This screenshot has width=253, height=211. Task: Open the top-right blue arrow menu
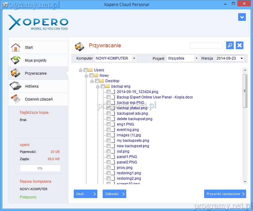242,17
